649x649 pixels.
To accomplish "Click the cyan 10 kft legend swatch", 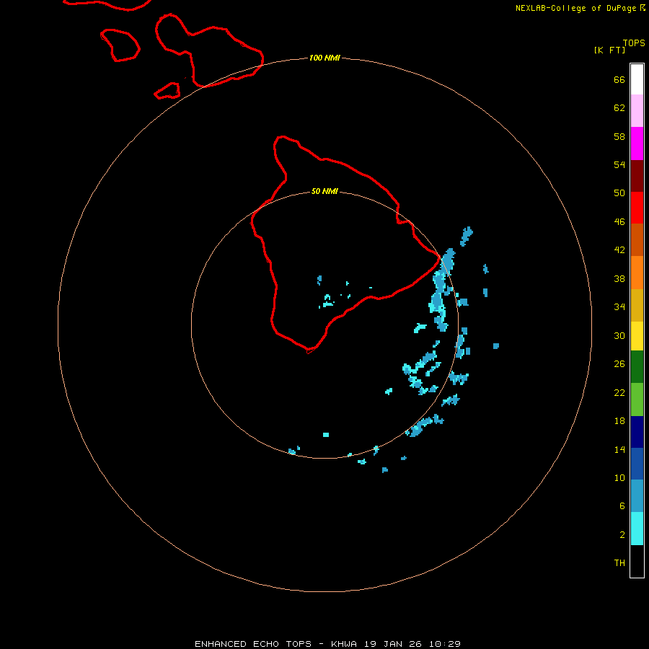I will coord(637,529).
